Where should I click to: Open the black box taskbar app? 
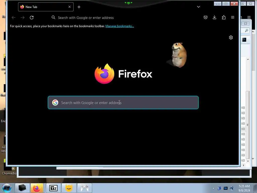tap(22, 188)
